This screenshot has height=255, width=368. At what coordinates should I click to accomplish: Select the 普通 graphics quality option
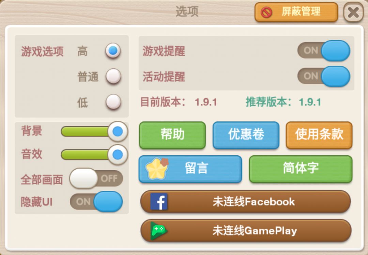(113, 76)
